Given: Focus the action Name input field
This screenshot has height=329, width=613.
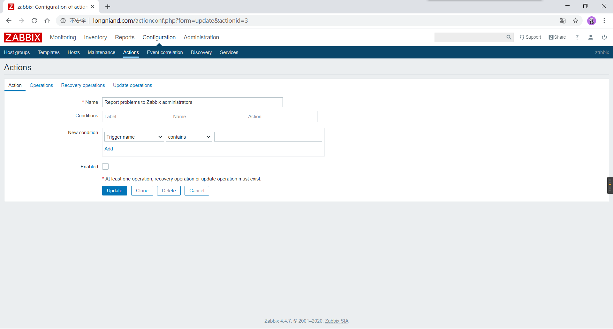Looking at the screenshot, I should tap(193, 102).
